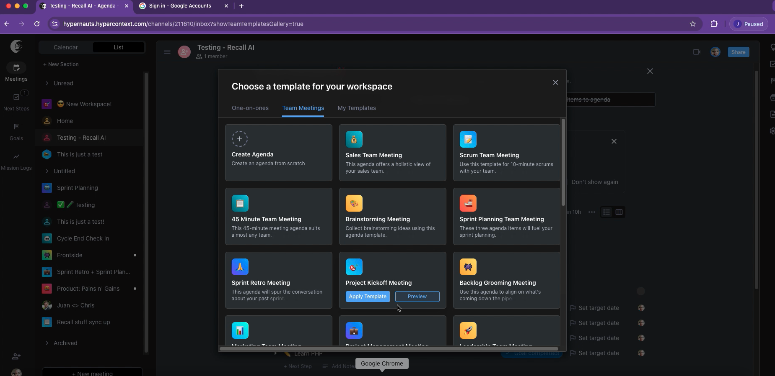Switch to the My Templates tab
Screen dimensions: 775x376
pos(357,108)
